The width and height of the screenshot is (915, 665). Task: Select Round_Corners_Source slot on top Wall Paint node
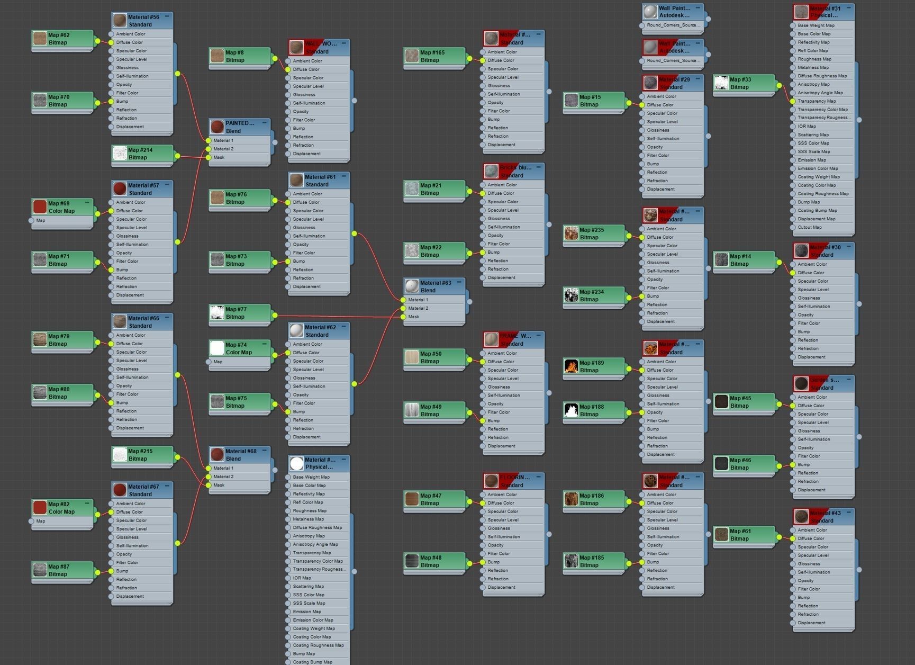[673, 25]
